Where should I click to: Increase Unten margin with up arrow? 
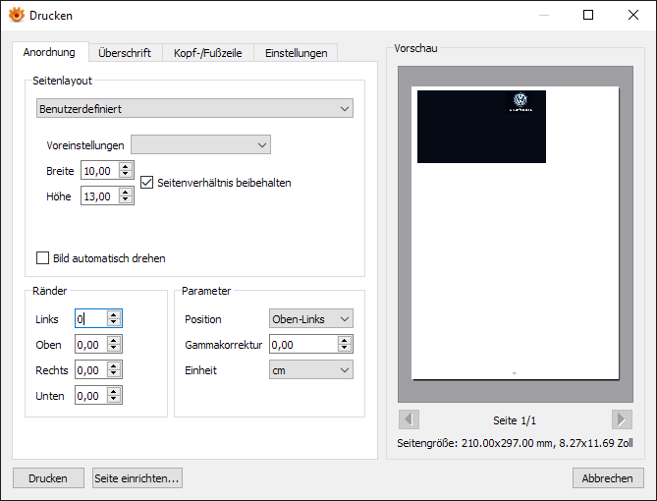click(x=114, y=392)
